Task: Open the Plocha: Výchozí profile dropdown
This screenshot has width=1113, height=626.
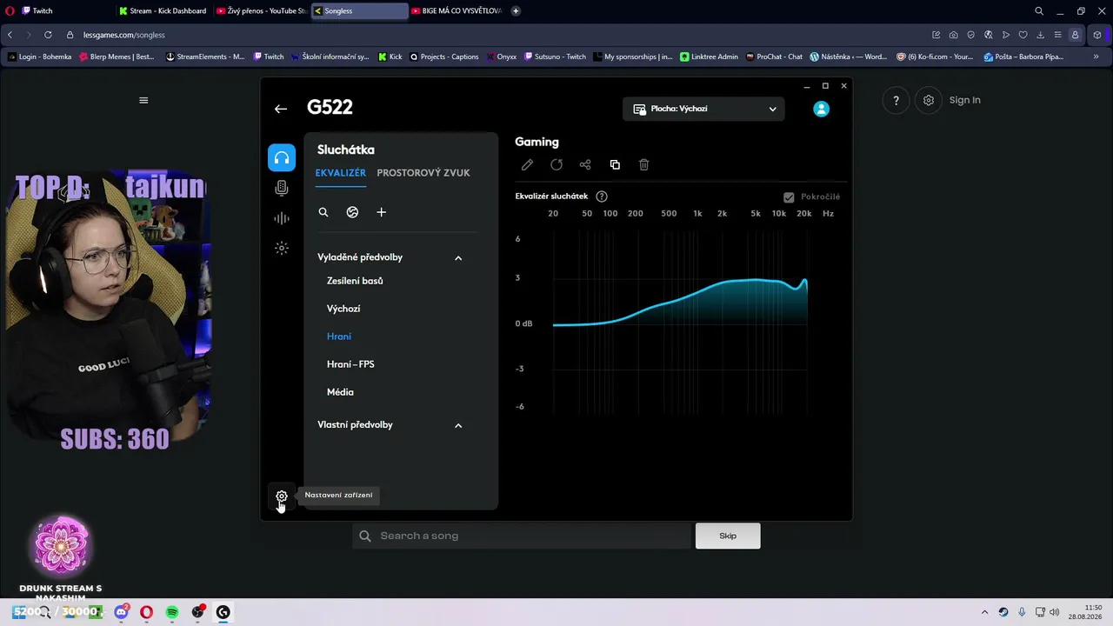Action: tap(703, 109)
